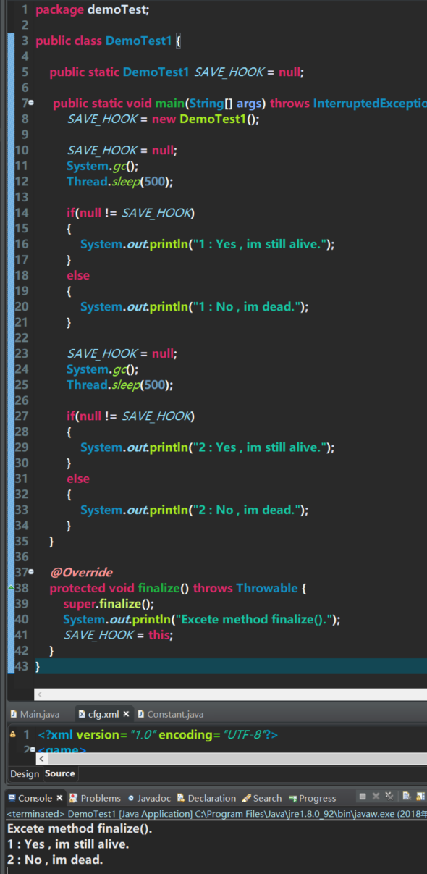Click the Clear Console icon
The width and height of the screenshot is (427, 874).
click(407, 797)
